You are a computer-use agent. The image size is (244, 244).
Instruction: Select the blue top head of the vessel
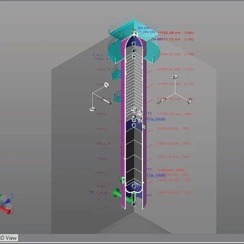pos(133,42)
